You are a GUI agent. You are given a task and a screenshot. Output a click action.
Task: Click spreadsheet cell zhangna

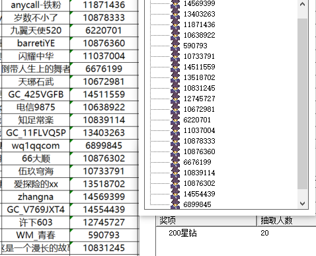pyautogui.click(x=36, y=196)
